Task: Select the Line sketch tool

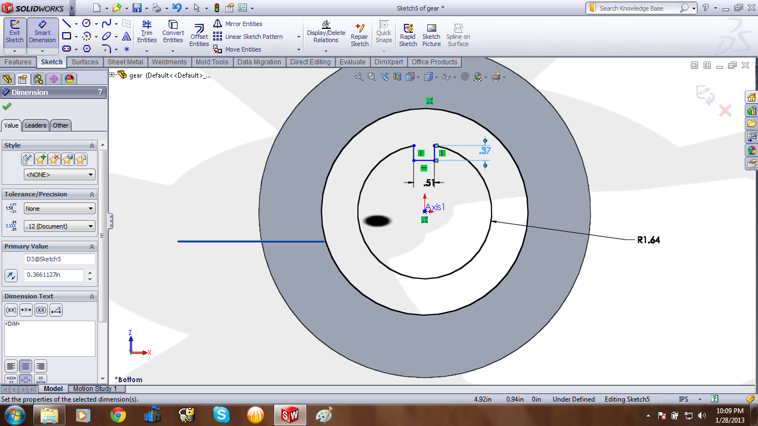Action: 67,23
